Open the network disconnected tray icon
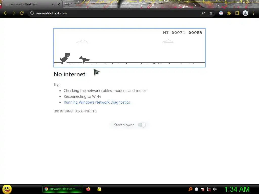Screen dimensions: 259x194 209,189
